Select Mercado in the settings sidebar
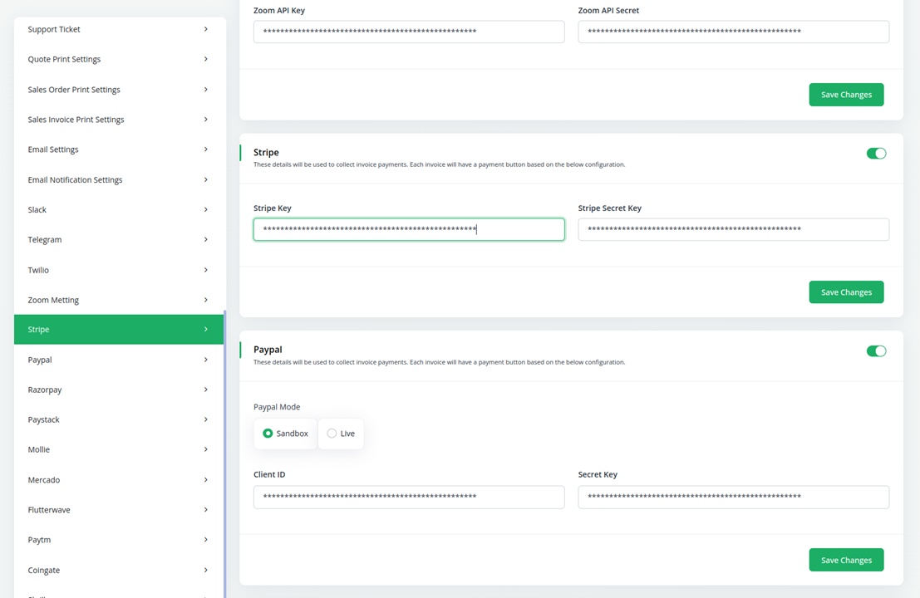This screenshot has height=598, width=920. [119, 479]
